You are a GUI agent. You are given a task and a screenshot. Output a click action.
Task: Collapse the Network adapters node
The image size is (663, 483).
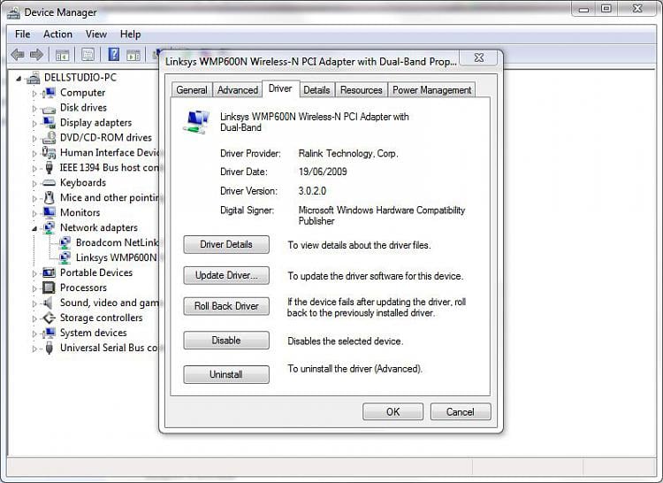pyautogui.click(x=34, y=228)
